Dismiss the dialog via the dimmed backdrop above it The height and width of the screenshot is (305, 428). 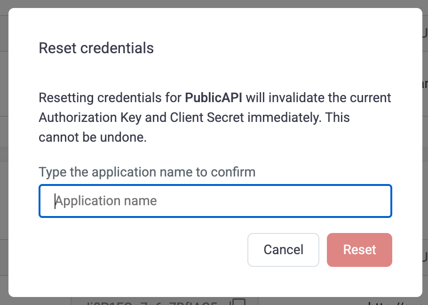pos(214,4)
